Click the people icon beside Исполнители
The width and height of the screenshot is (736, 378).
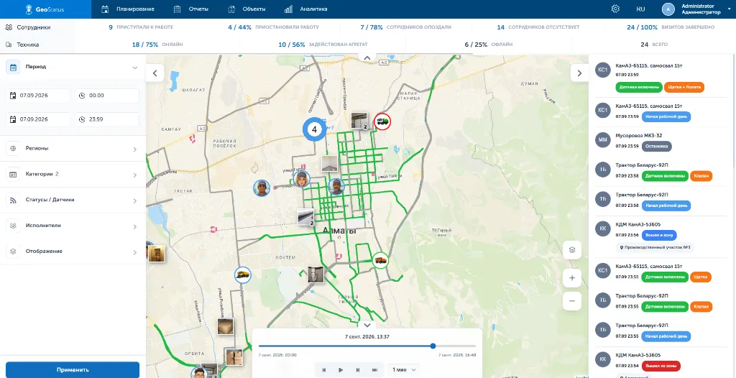click(13, 226)
